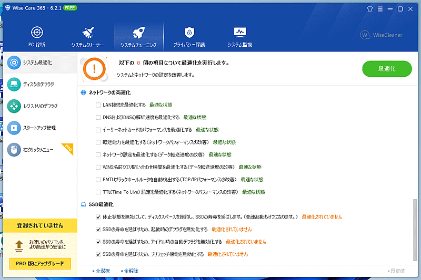Click the globe icon beside ネットワークの高速化
Image resolution: width=421 pixels, height=280 pixels.
click(84, 92)
